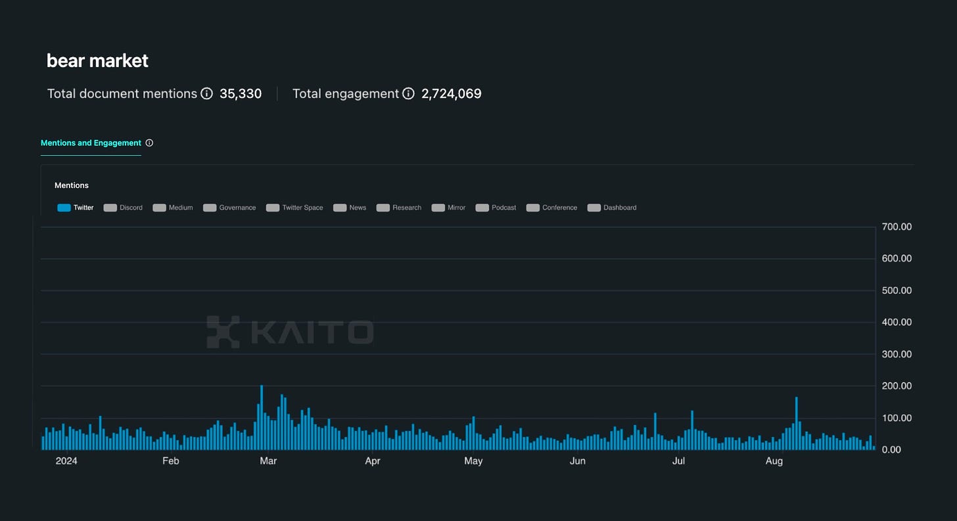Click the bear market heading
Screen dimensions: 957x521
[x=97, y=60]
